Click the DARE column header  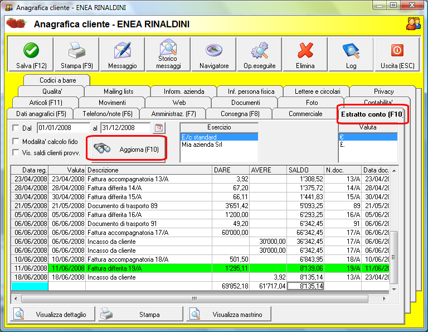pyautogui.click(x=231, y=170)
